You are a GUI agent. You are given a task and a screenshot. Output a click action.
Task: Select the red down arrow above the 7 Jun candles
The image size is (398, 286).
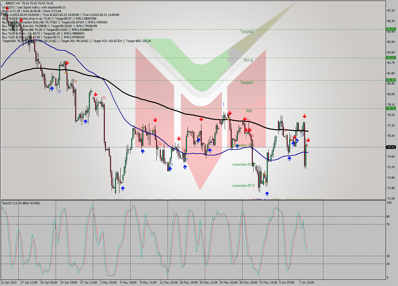pos(305,116)
